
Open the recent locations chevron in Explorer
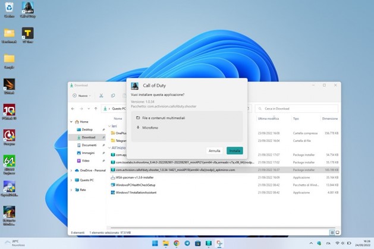[x=89, y=109]
